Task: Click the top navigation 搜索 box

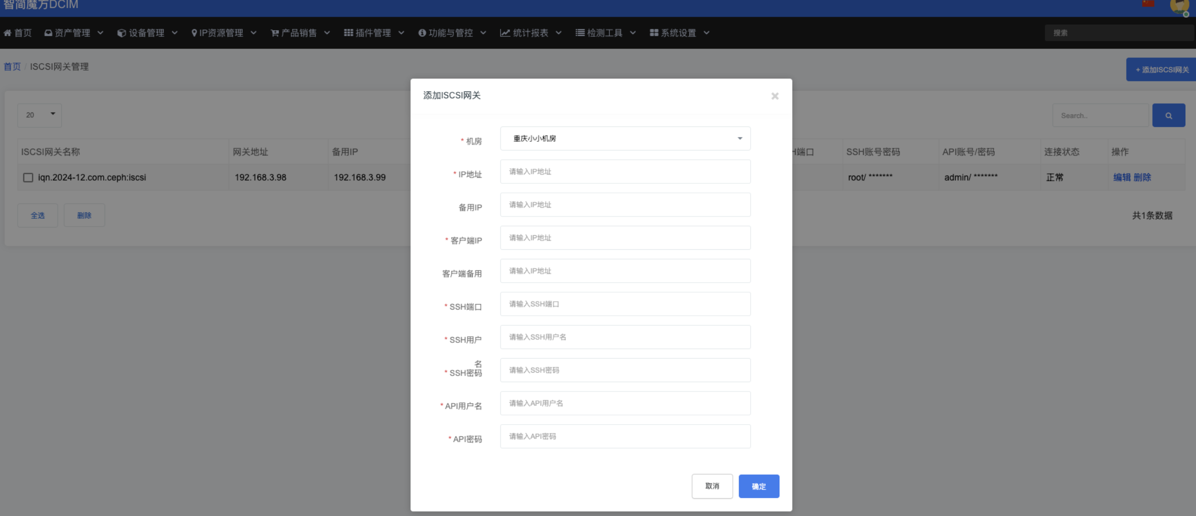Action: 1119,33
